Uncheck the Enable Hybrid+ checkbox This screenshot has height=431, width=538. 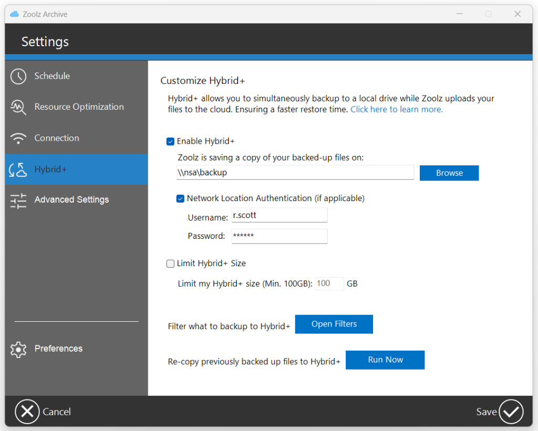[170, 141]
